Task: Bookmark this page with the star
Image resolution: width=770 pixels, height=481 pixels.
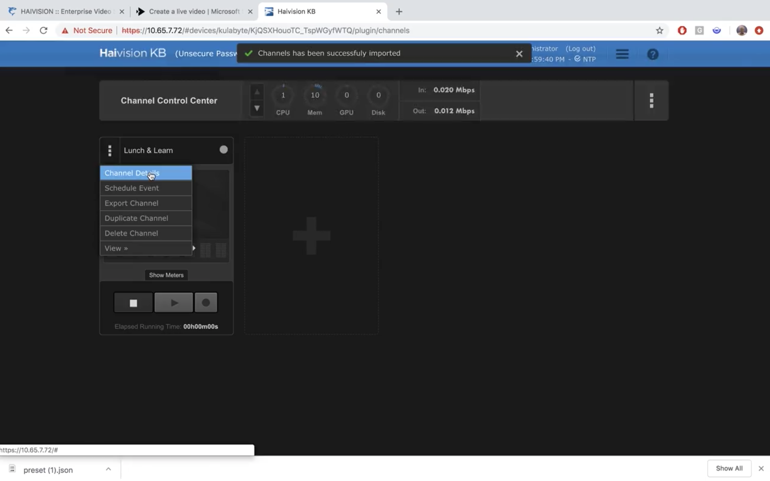Action: click(x=659, y=31)
